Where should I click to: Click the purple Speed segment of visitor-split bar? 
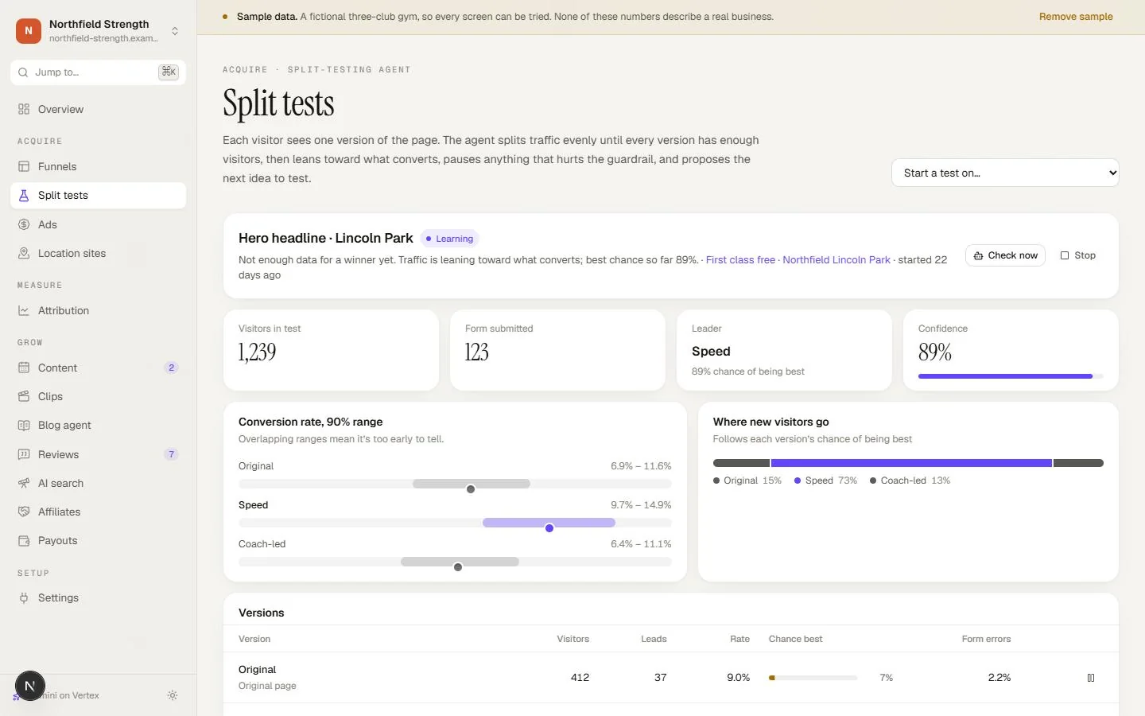pyautogui.click(x=911, y=463)
